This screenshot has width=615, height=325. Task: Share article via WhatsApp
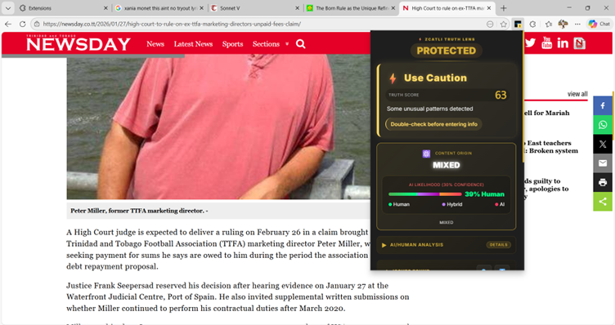point(603,125)
